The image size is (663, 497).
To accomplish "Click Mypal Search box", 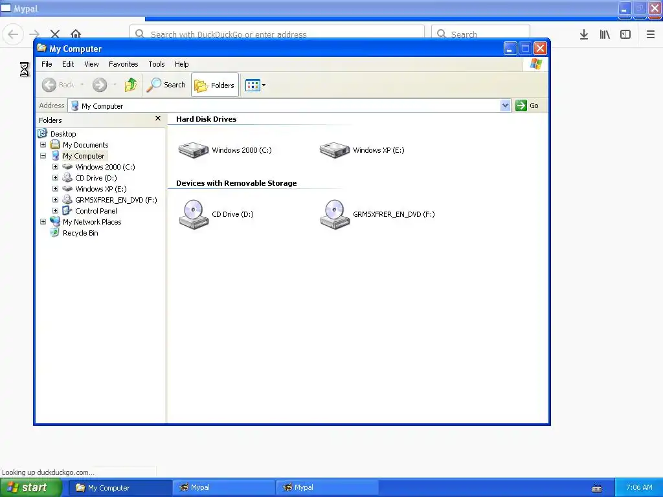I will (x=480, y=33).
